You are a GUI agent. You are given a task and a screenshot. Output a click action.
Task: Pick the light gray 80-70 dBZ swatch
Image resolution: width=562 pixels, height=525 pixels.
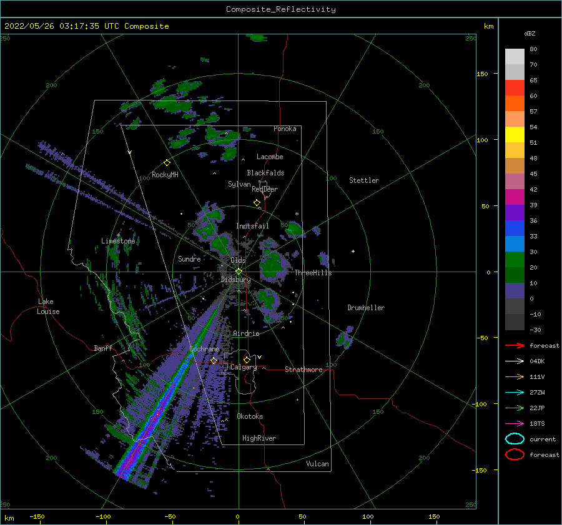tap(515, 57)
